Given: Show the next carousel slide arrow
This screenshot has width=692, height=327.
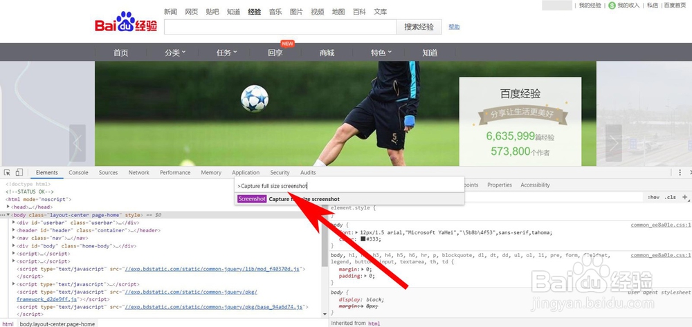Looking at the screenshot, I should [x=613, y=143].
